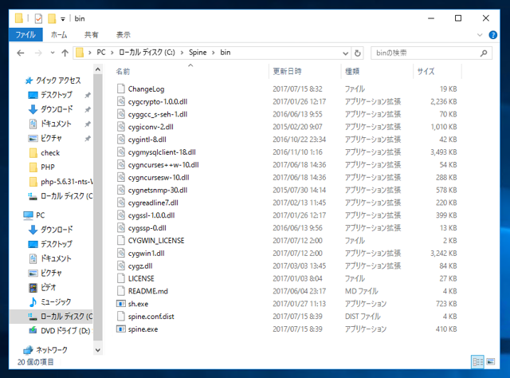Select cygssp-0.dll file name
Image resolution: width=510 pixels, height=378 pixels.
tap(147, 228)
